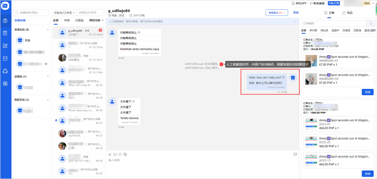Click the 全部店铺 link

point(20,20)
